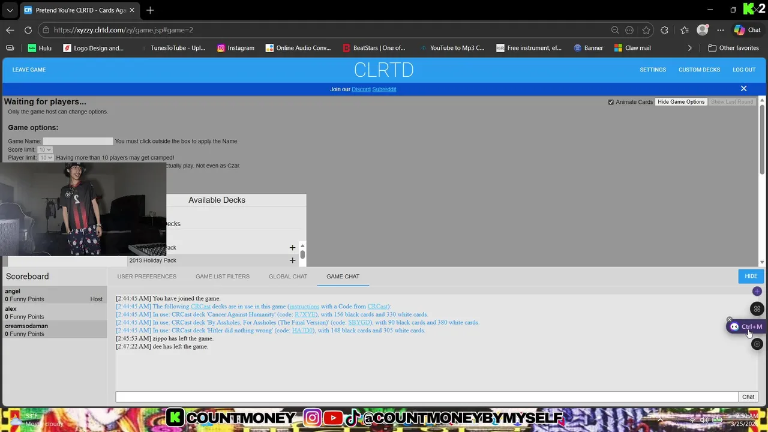Switch to GAME LIST FILTERS tab
768x432 pixels.
pyautogui.click(x=223, y=277)
